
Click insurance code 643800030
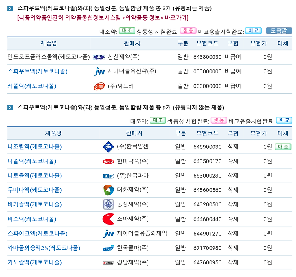pos(208,57)
